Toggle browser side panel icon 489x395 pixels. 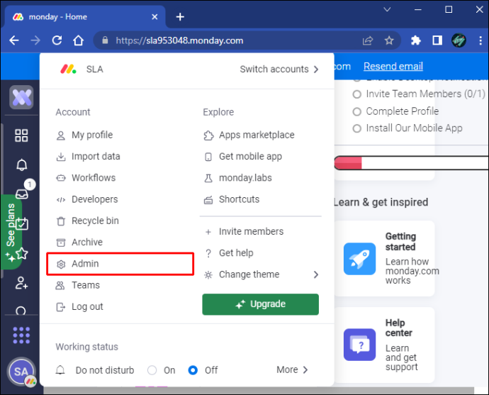pos(437,40)
